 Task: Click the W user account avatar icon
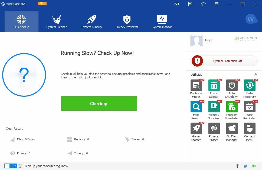point(251,19)
